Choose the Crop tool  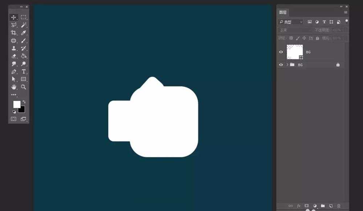click(x=13, y=33)
